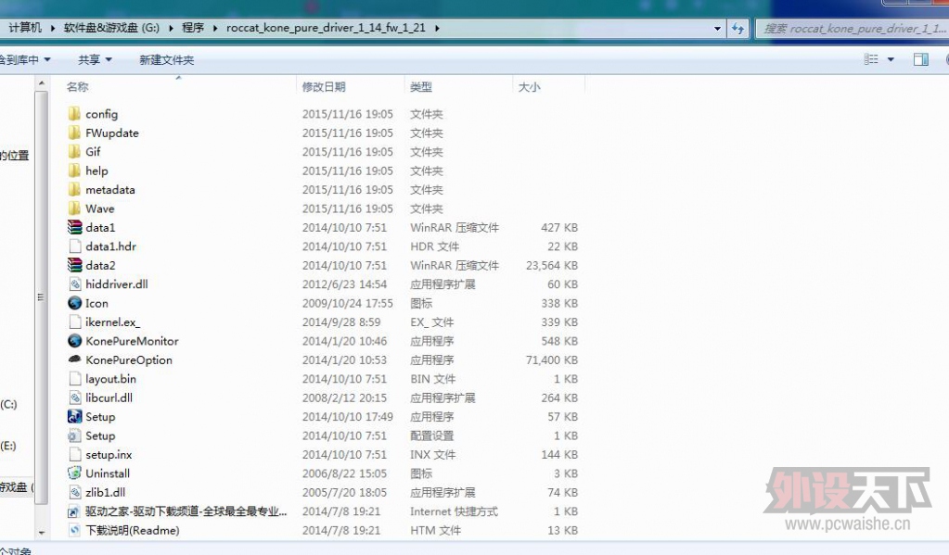Select the metadata folder icon
The height and width of the screenshot is (555, 949).
pyautogui.click(x=74, y=189)
